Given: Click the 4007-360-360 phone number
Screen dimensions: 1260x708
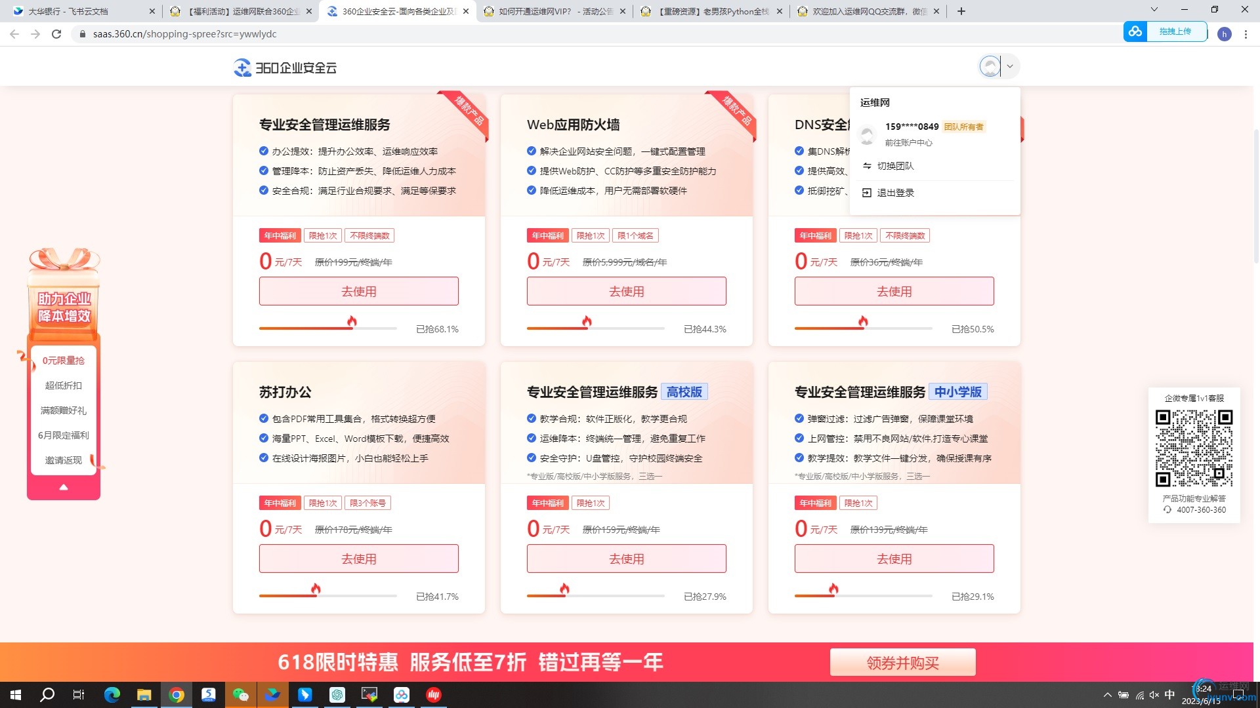Looking at the screenshot, I should click(x=1201, y=510).
